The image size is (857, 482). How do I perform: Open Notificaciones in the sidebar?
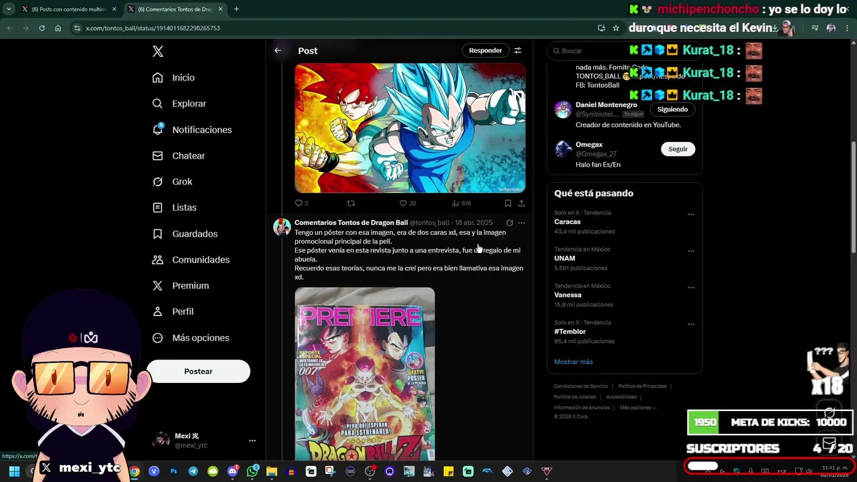point(191,130)
